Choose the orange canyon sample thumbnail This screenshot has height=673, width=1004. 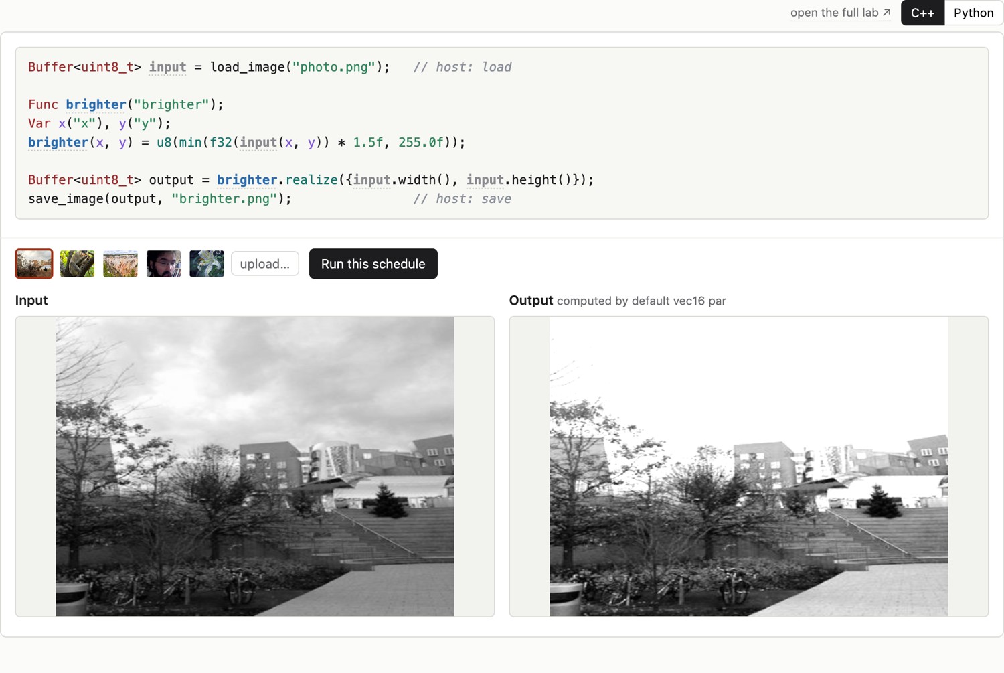tap(120, 264)
